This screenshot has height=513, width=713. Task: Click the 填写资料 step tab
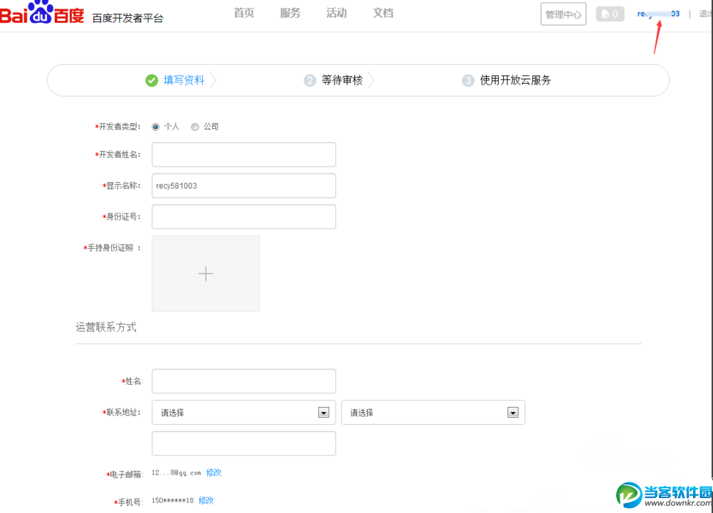184,80
